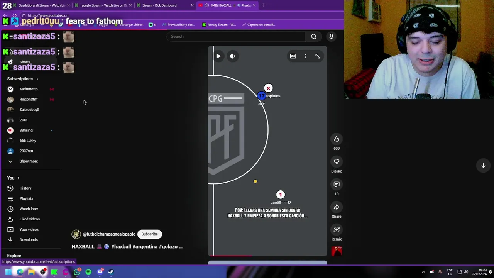Dislike the short with thumbs-down icon
This screenshot has height=278, width=494.
point(337,162)
